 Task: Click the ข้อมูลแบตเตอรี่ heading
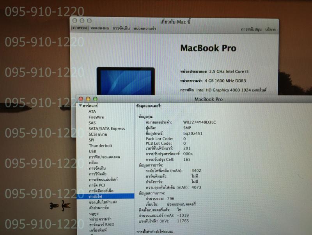[x=149, y=106]
